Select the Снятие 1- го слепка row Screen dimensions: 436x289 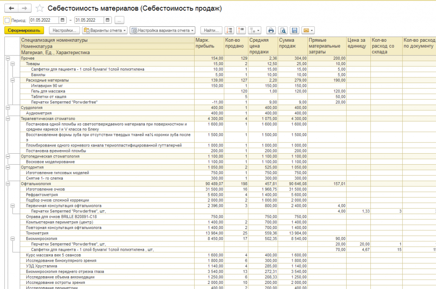(x=107, y=178)
